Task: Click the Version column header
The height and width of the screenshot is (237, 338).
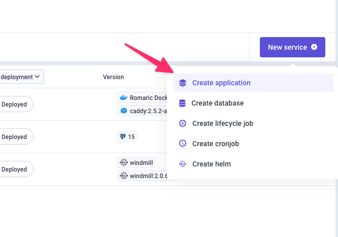Action: [x=113, y=77]
